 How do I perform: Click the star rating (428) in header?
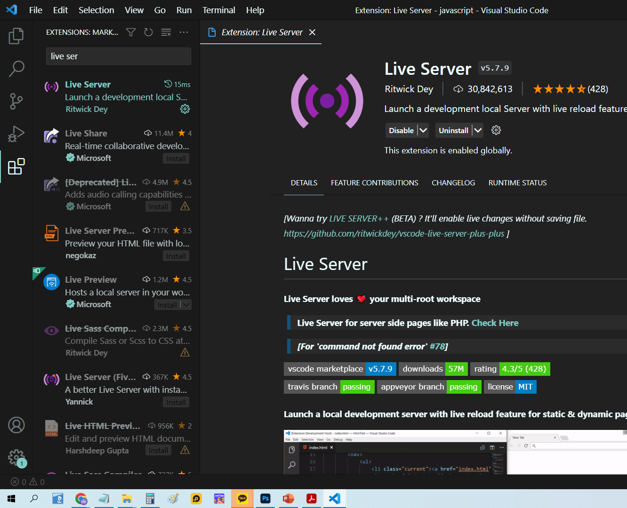tap(570, 89)
